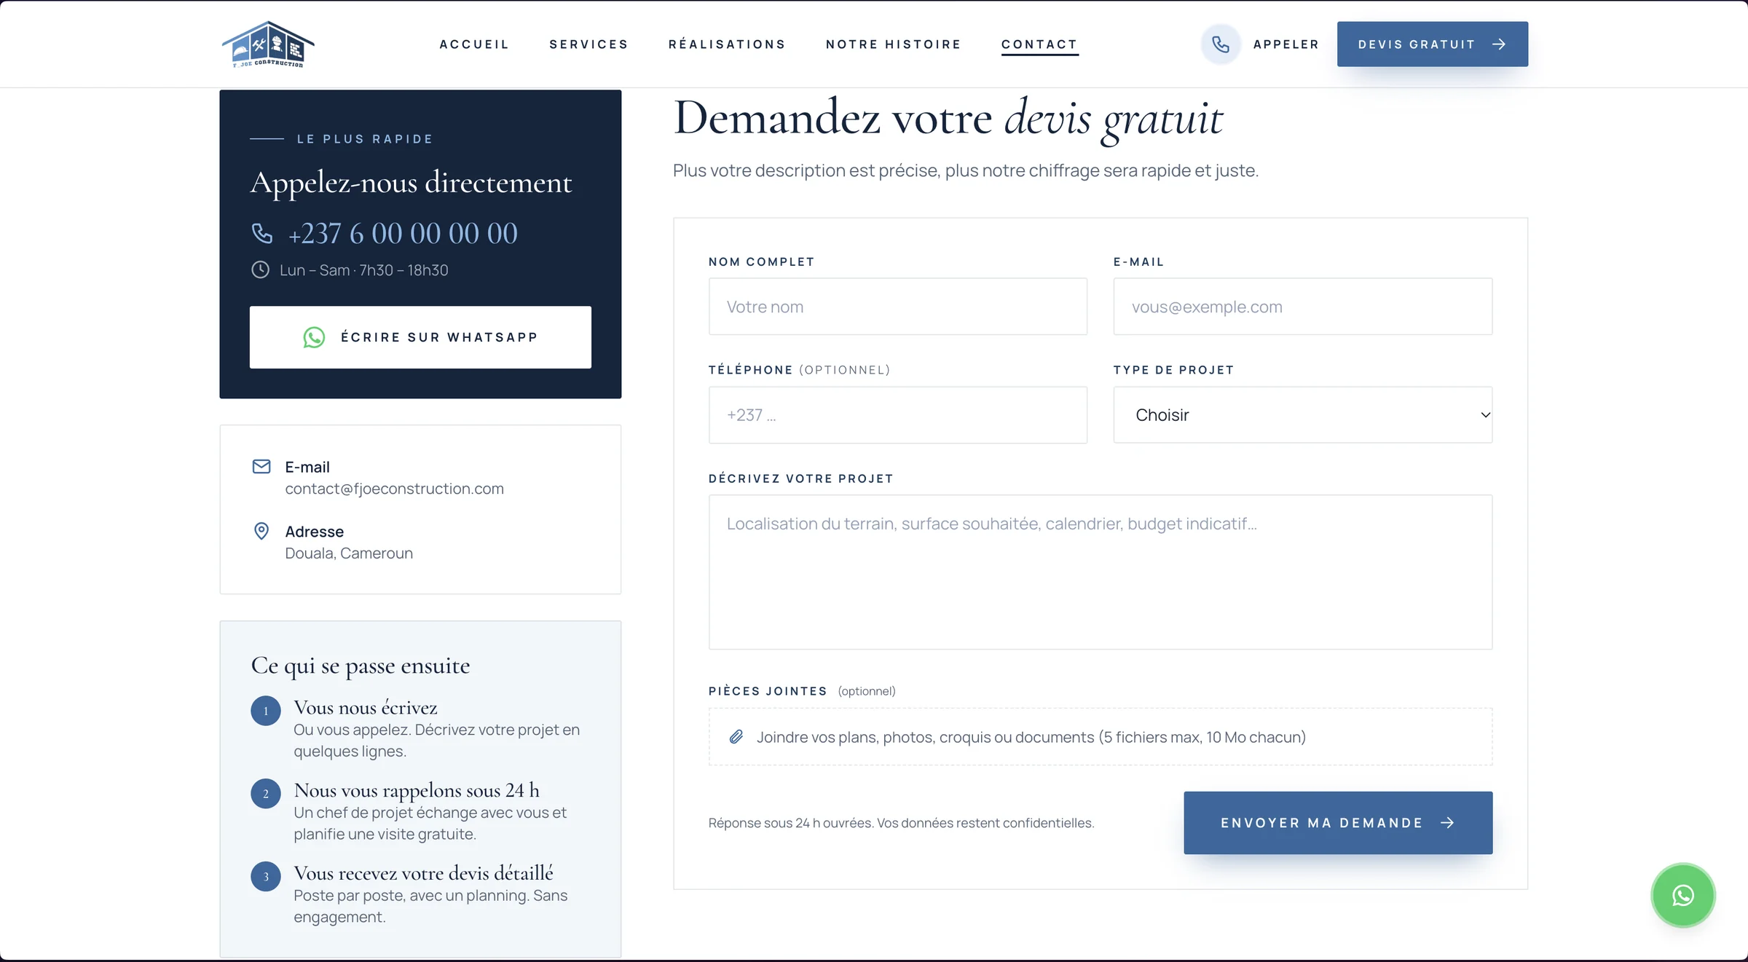Focus the E-mail input field
1748x962 pixels.
(x=1302, y=307)
